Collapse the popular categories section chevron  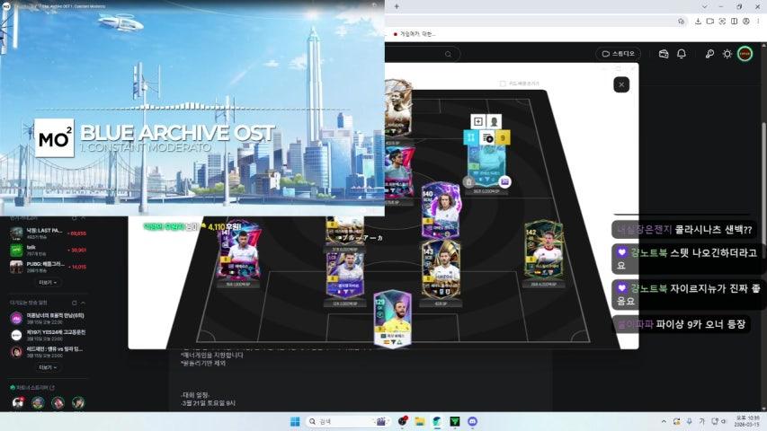(x=83, y=218)
